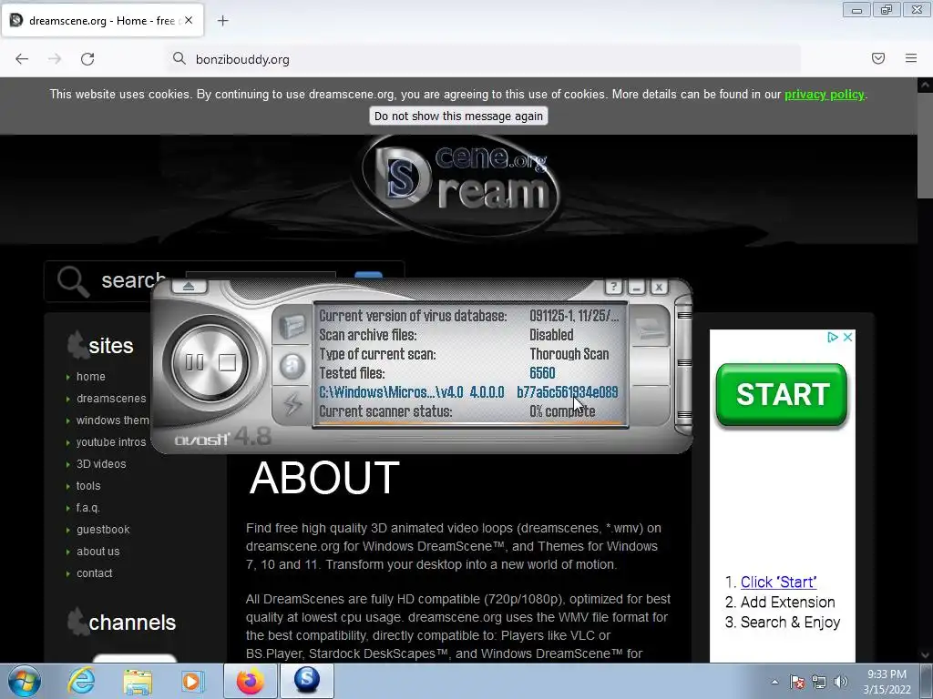Select avast! local disks scan icon
Screen dimensions: 933x699
pyautogui.click(x=292, y=327)
